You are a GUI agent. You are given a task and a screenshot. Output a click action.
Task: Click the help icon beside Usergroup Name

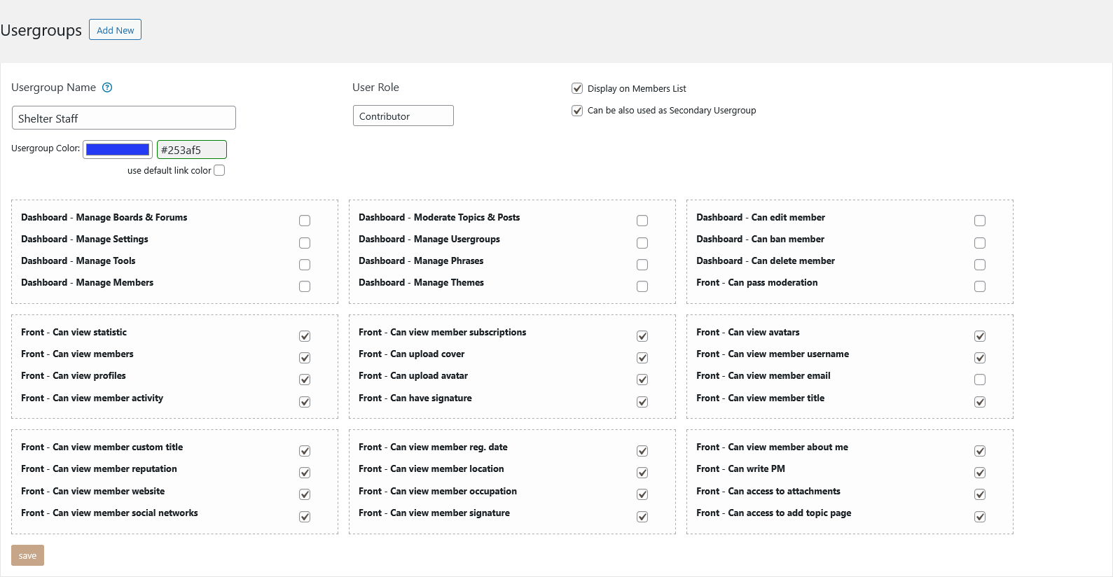pos(107,88)
